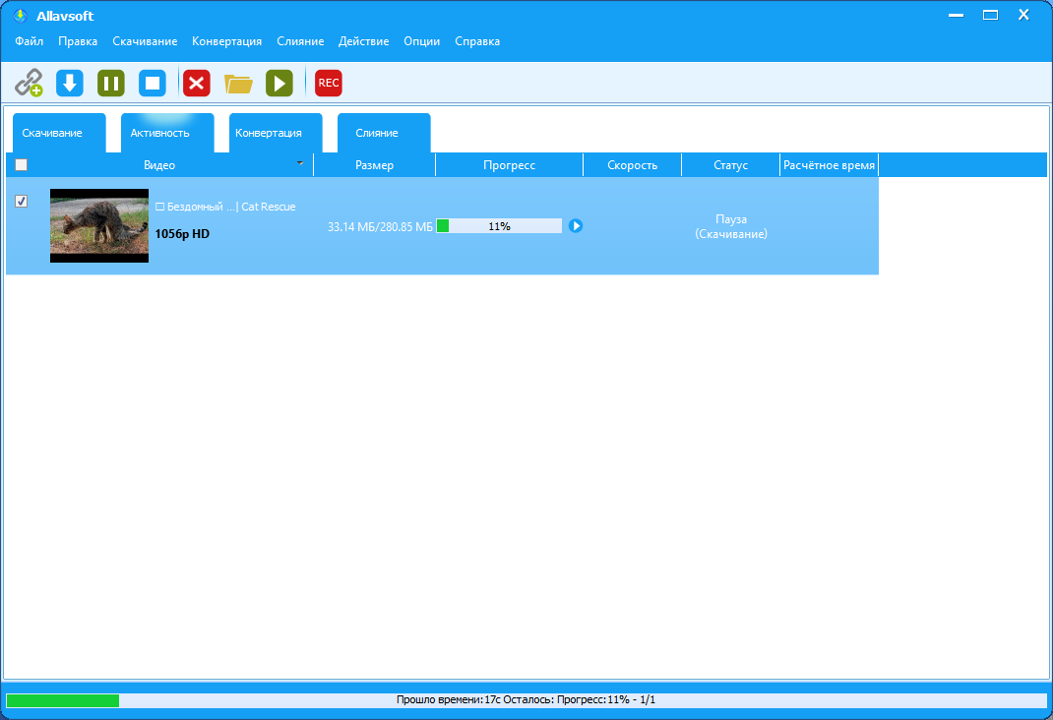Uncheck the Cat Rescue video checkbox
The width and height of the screenshot is (1053, 720).
coord(22,202)
